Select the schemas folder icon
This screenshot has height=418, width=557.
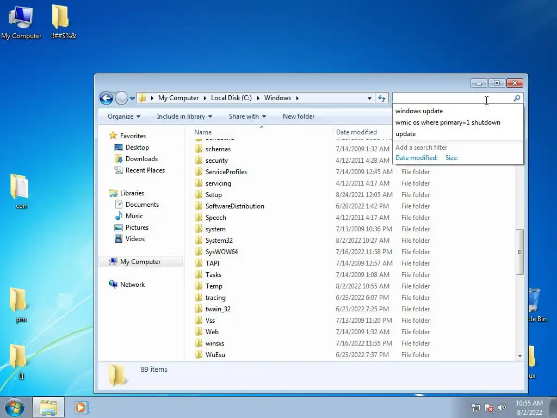(x=199, y=149)
